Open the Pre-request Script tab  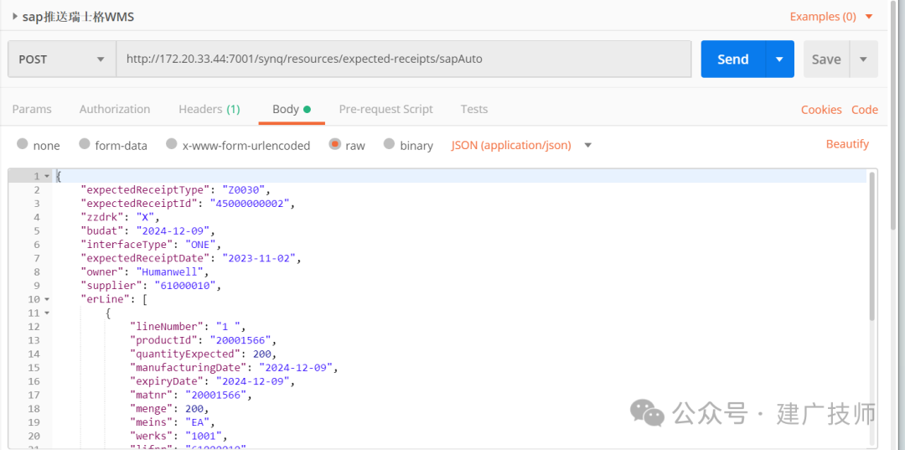tap(386, 109)
